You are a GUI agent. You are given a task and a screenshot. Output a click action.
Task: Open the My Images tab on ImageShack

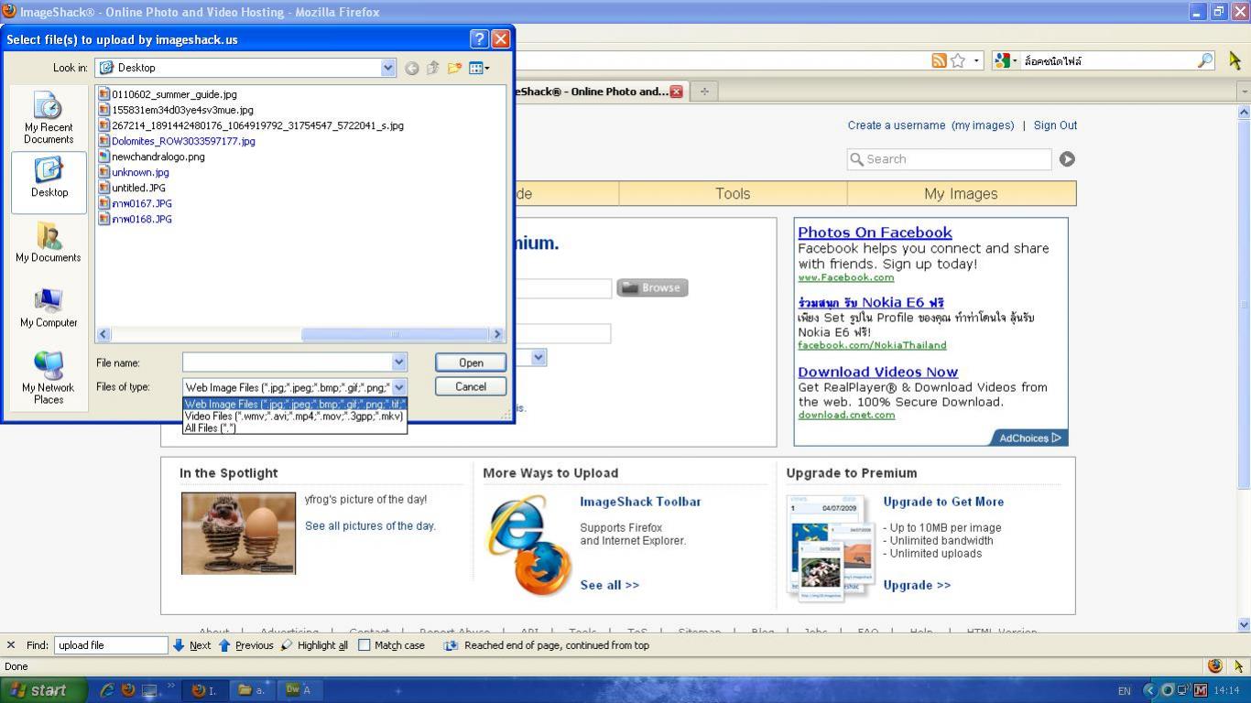(x=961, y=193)
